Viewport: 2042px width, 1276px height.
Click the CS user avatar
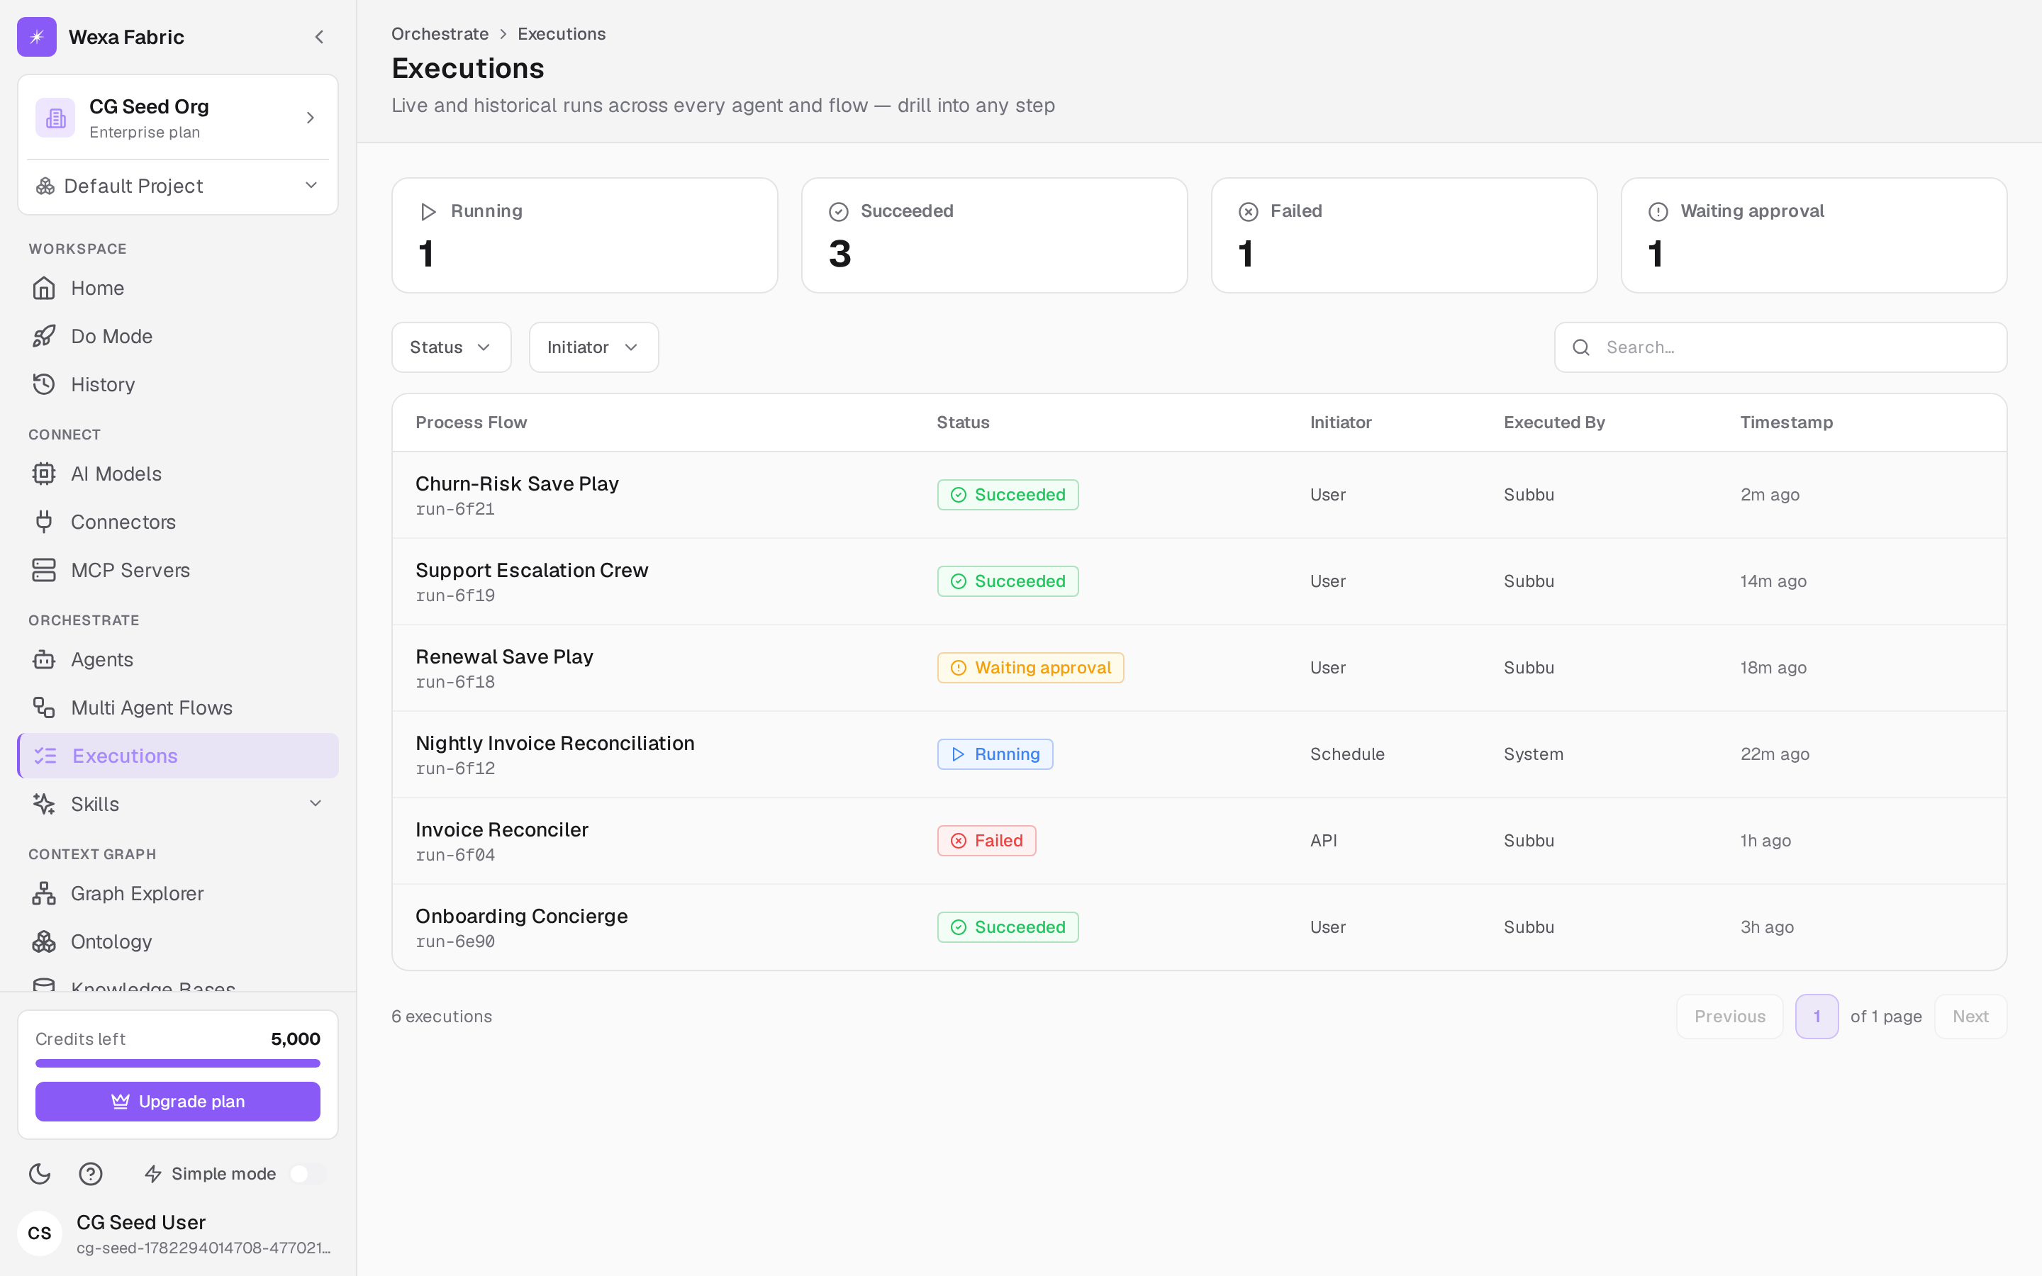click(40, 1233)
